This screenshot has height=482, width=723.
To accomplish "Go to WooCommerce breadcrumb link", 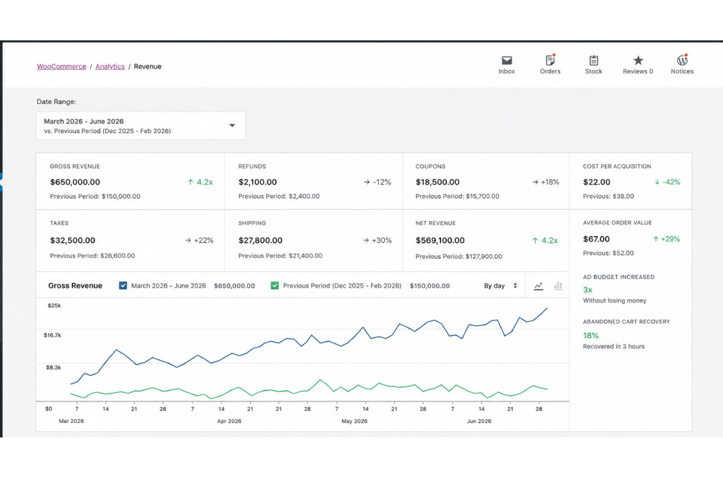I will (61, 66).
